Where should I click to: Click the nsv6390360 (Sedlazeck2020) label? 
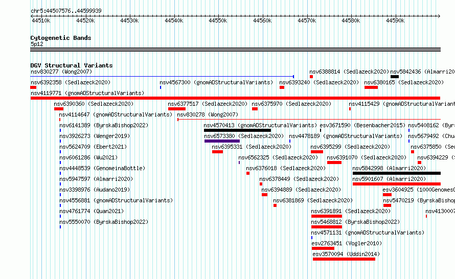(x=94, y=104)
